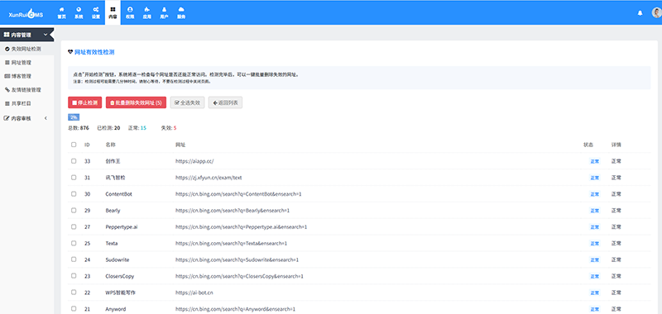Screen dimensions: 662x314
Task: Click the 返回列表 button
Action: tap(225, 102)
